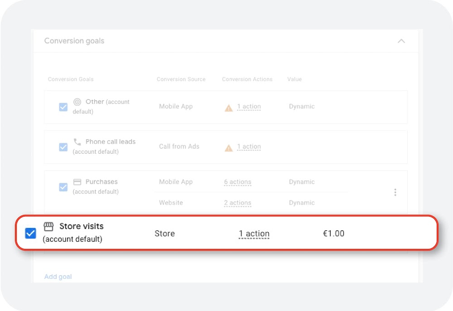Toggle the Purchases goal checkbox
This screenshot has height=311, width=453.
click(63, 187)
